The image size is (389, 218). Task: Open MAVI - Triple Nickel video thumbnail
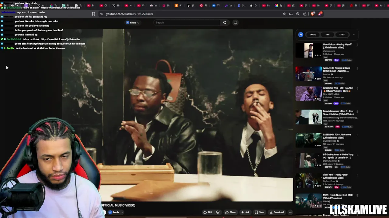308,201
